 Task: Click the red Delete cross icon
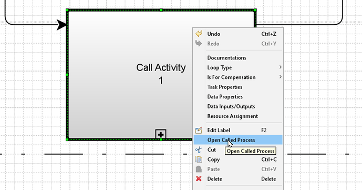point(199,178)
